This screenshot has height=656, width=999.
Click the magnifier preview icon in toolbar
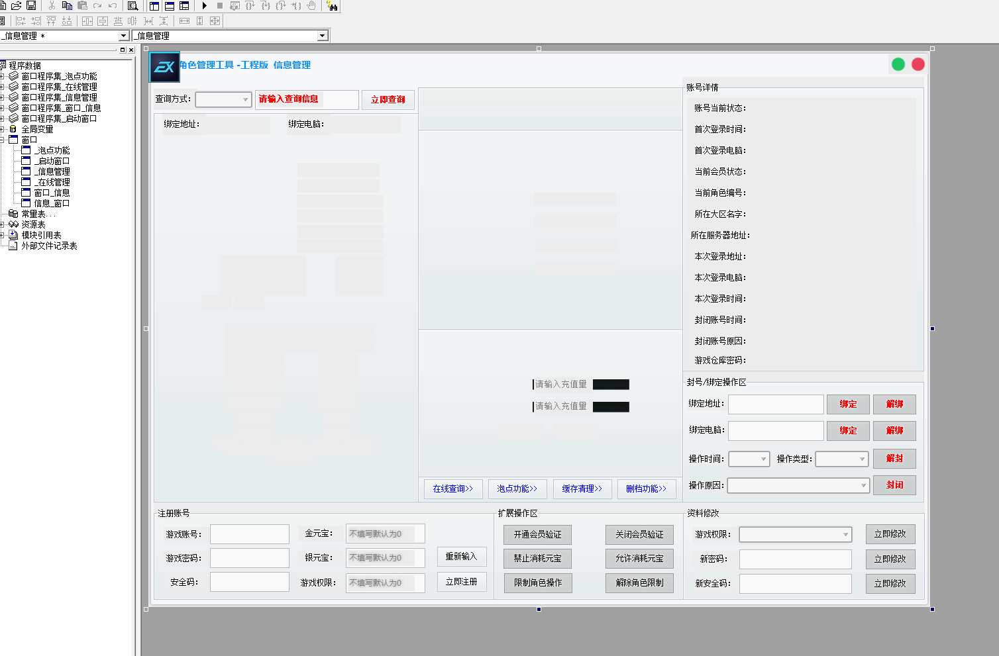coord(132,6)
